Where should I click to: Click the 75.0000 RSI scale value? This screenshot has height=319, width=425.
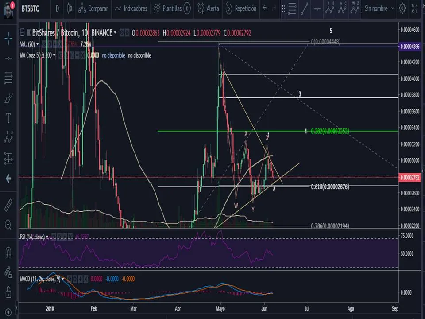click(407, 236)
